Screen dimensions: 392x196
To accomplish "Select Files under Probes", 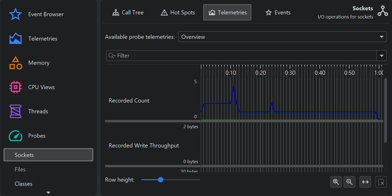I will 20,169.
